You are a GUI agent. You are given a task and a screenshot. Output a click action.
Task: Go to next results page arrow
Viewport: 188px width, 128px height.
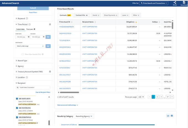click(172, 97)
